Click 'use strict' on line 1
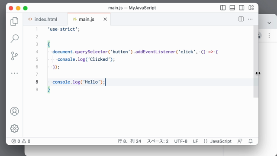Screen dimensions: 277x156 click(63, 29)
